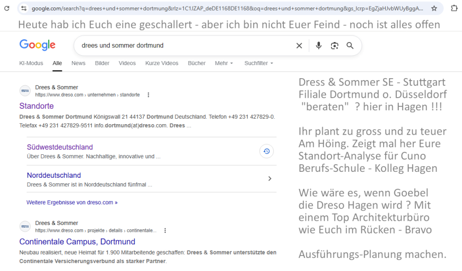Click snippet 'Drees & Sommer ist in Norddeutschland fünfmal'

(x=89, y=184)
